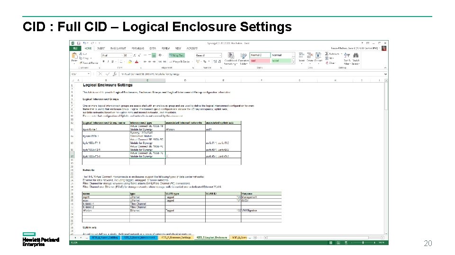Screen dimensions: 455x255
Task: Click the Copy icon in Clipboard group
Action: (81, 58)
